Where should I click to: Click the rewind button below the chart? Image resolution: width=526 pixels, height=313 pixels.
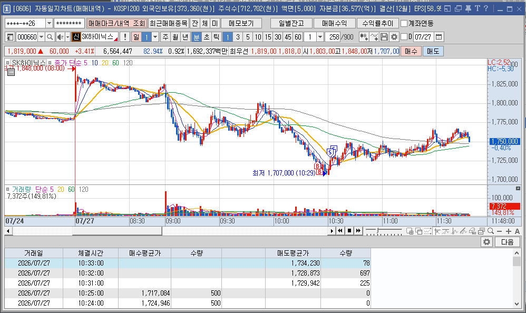(x=340, y=231)
